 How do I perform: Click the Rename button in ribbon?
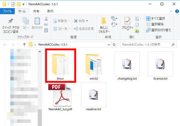(x=84, y=29)
